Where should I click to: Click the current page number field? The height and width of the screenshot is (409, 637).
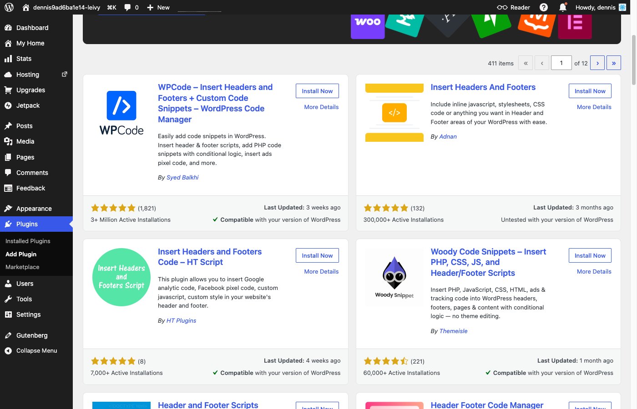click(561, 63)
